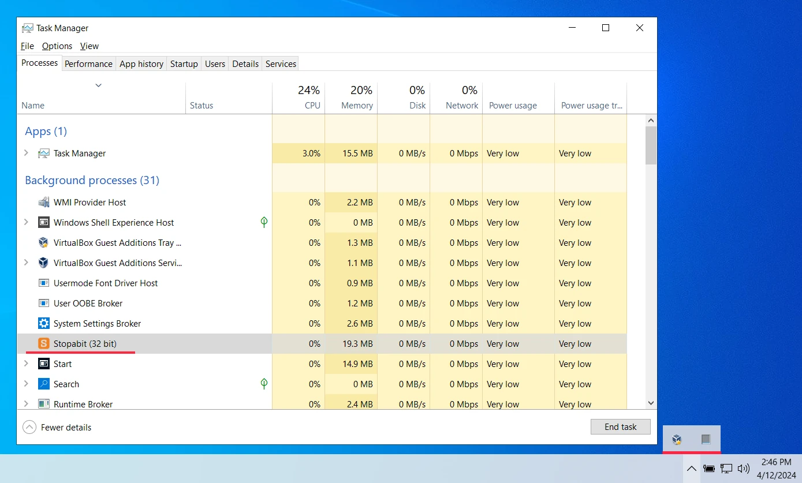Click the process list scrollbar thumb

(x=651, y=145)
